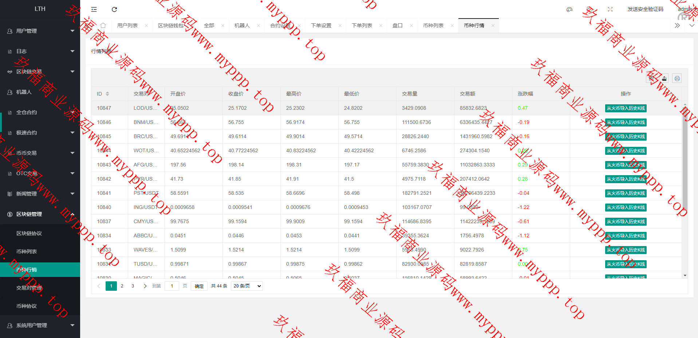Click the table export icon
Viewport: 698px width, 338px height.
[665, 79]
